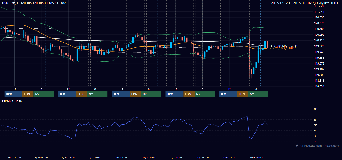Screen dimensions: 342x160
Task: Jump to the 9/29 00:00 time label
Action: (41, 157)
